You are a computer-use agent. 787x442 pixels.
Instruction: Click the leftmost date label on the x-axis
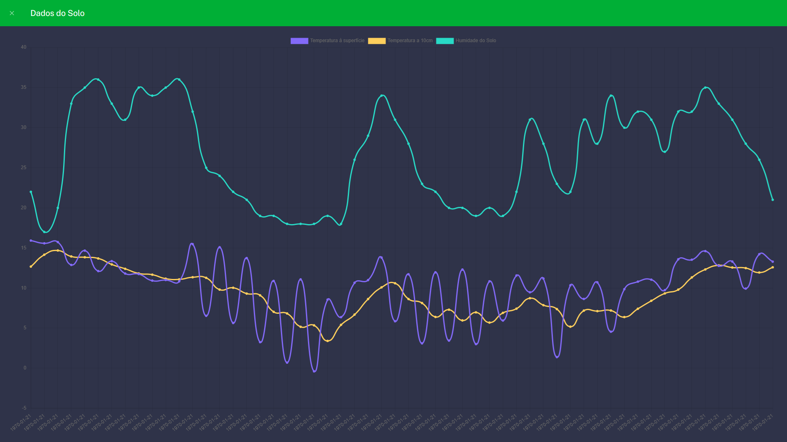click(x=21, y=423)
